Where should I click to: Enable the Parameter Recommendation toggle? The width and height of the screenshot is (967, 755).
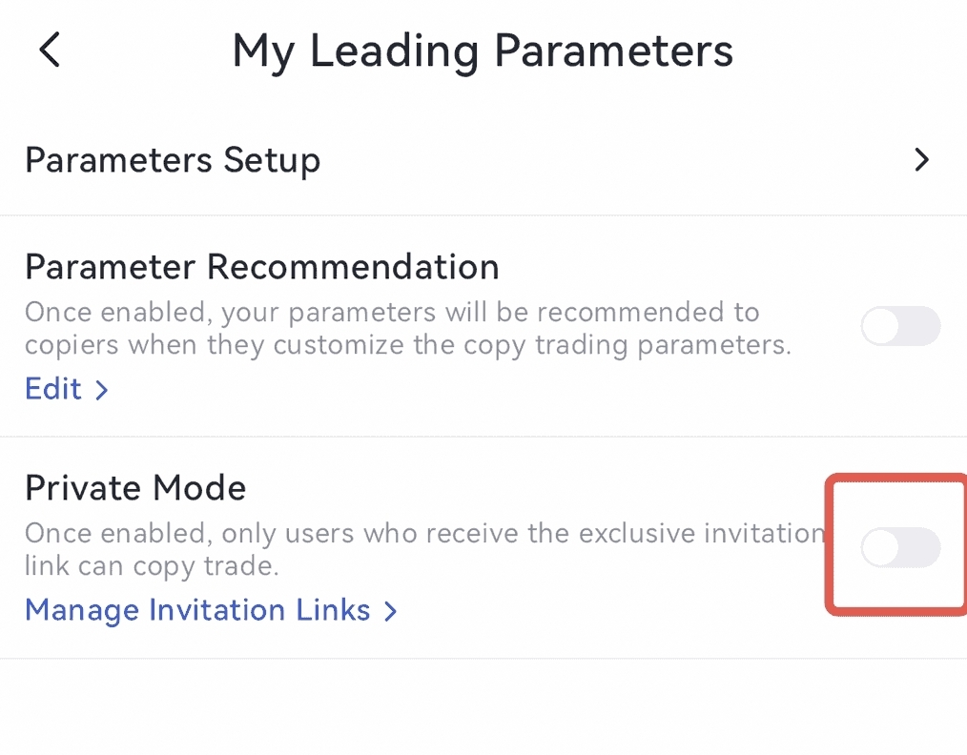(x=900, y=327)
